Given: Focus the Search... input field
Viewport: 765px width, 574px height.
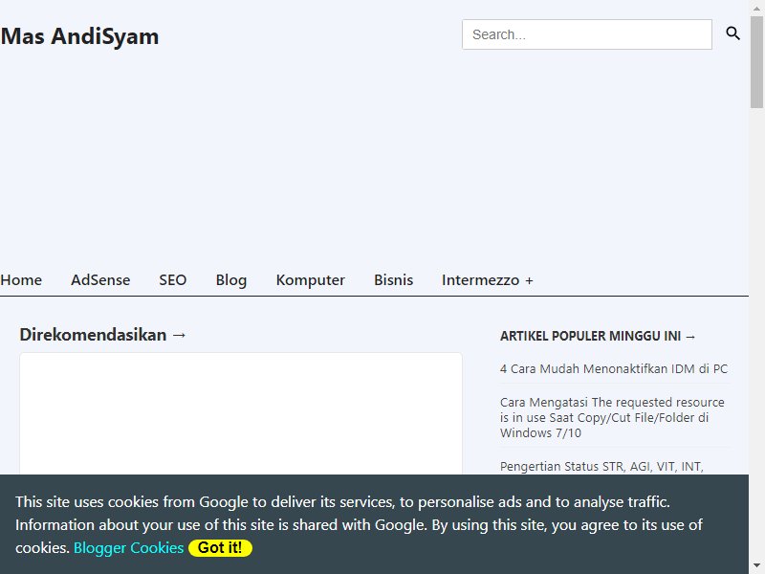Looking at the screenshot, I should pyautogui.click(x=587, y=34).
